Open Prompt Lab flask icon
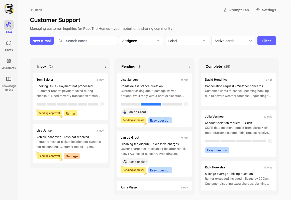The height and width of the screenshot is (200, 291). coord(225,10)
